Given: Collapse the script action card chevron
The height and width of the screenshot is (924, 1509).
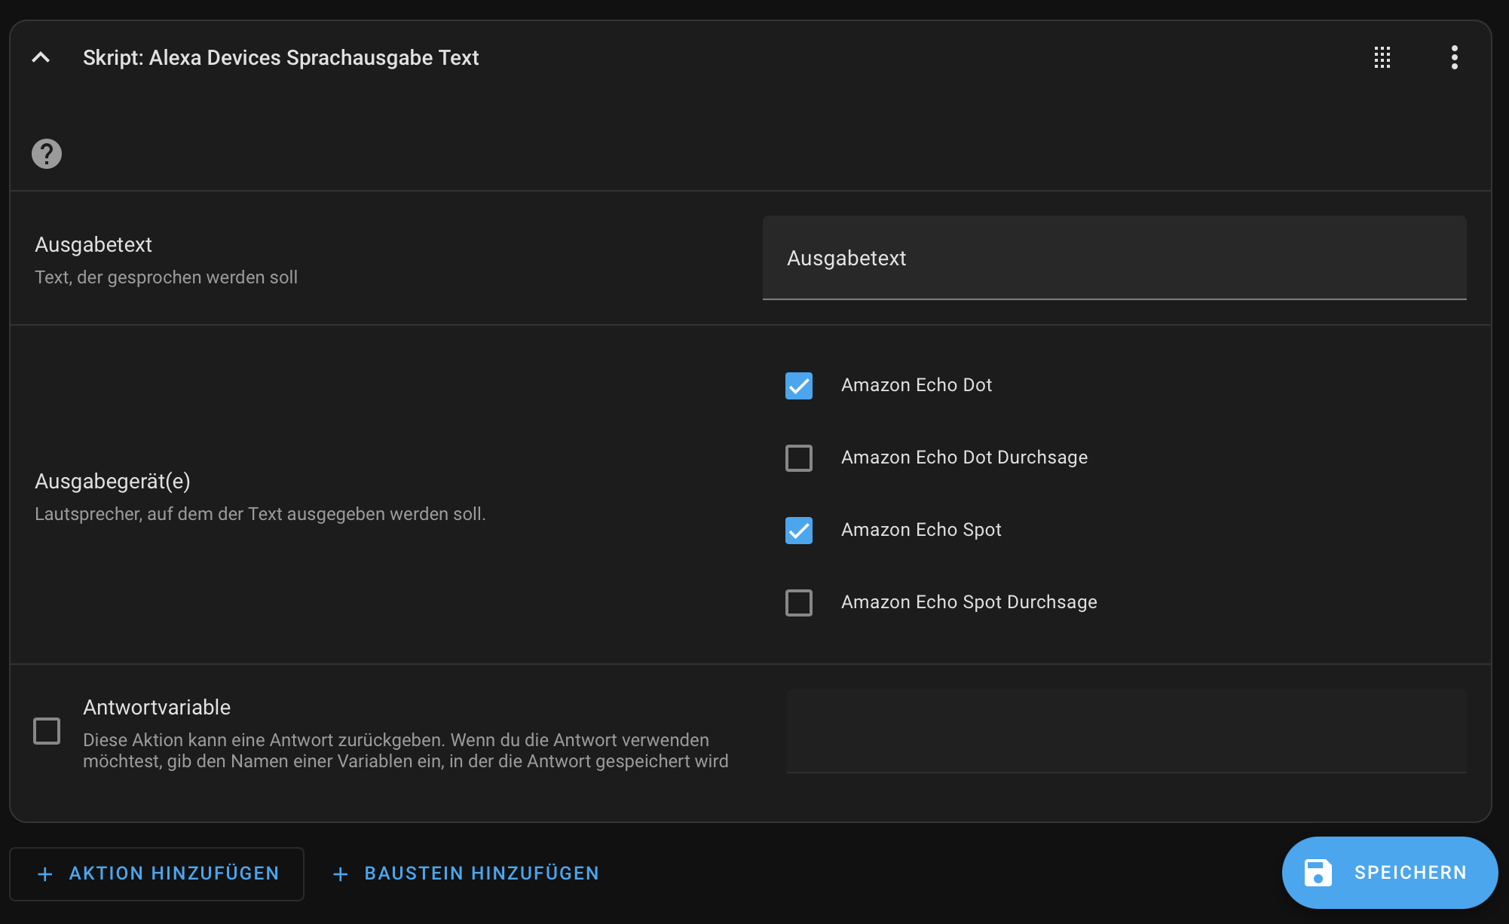Looking at the screenshot, I should [41, 57].
